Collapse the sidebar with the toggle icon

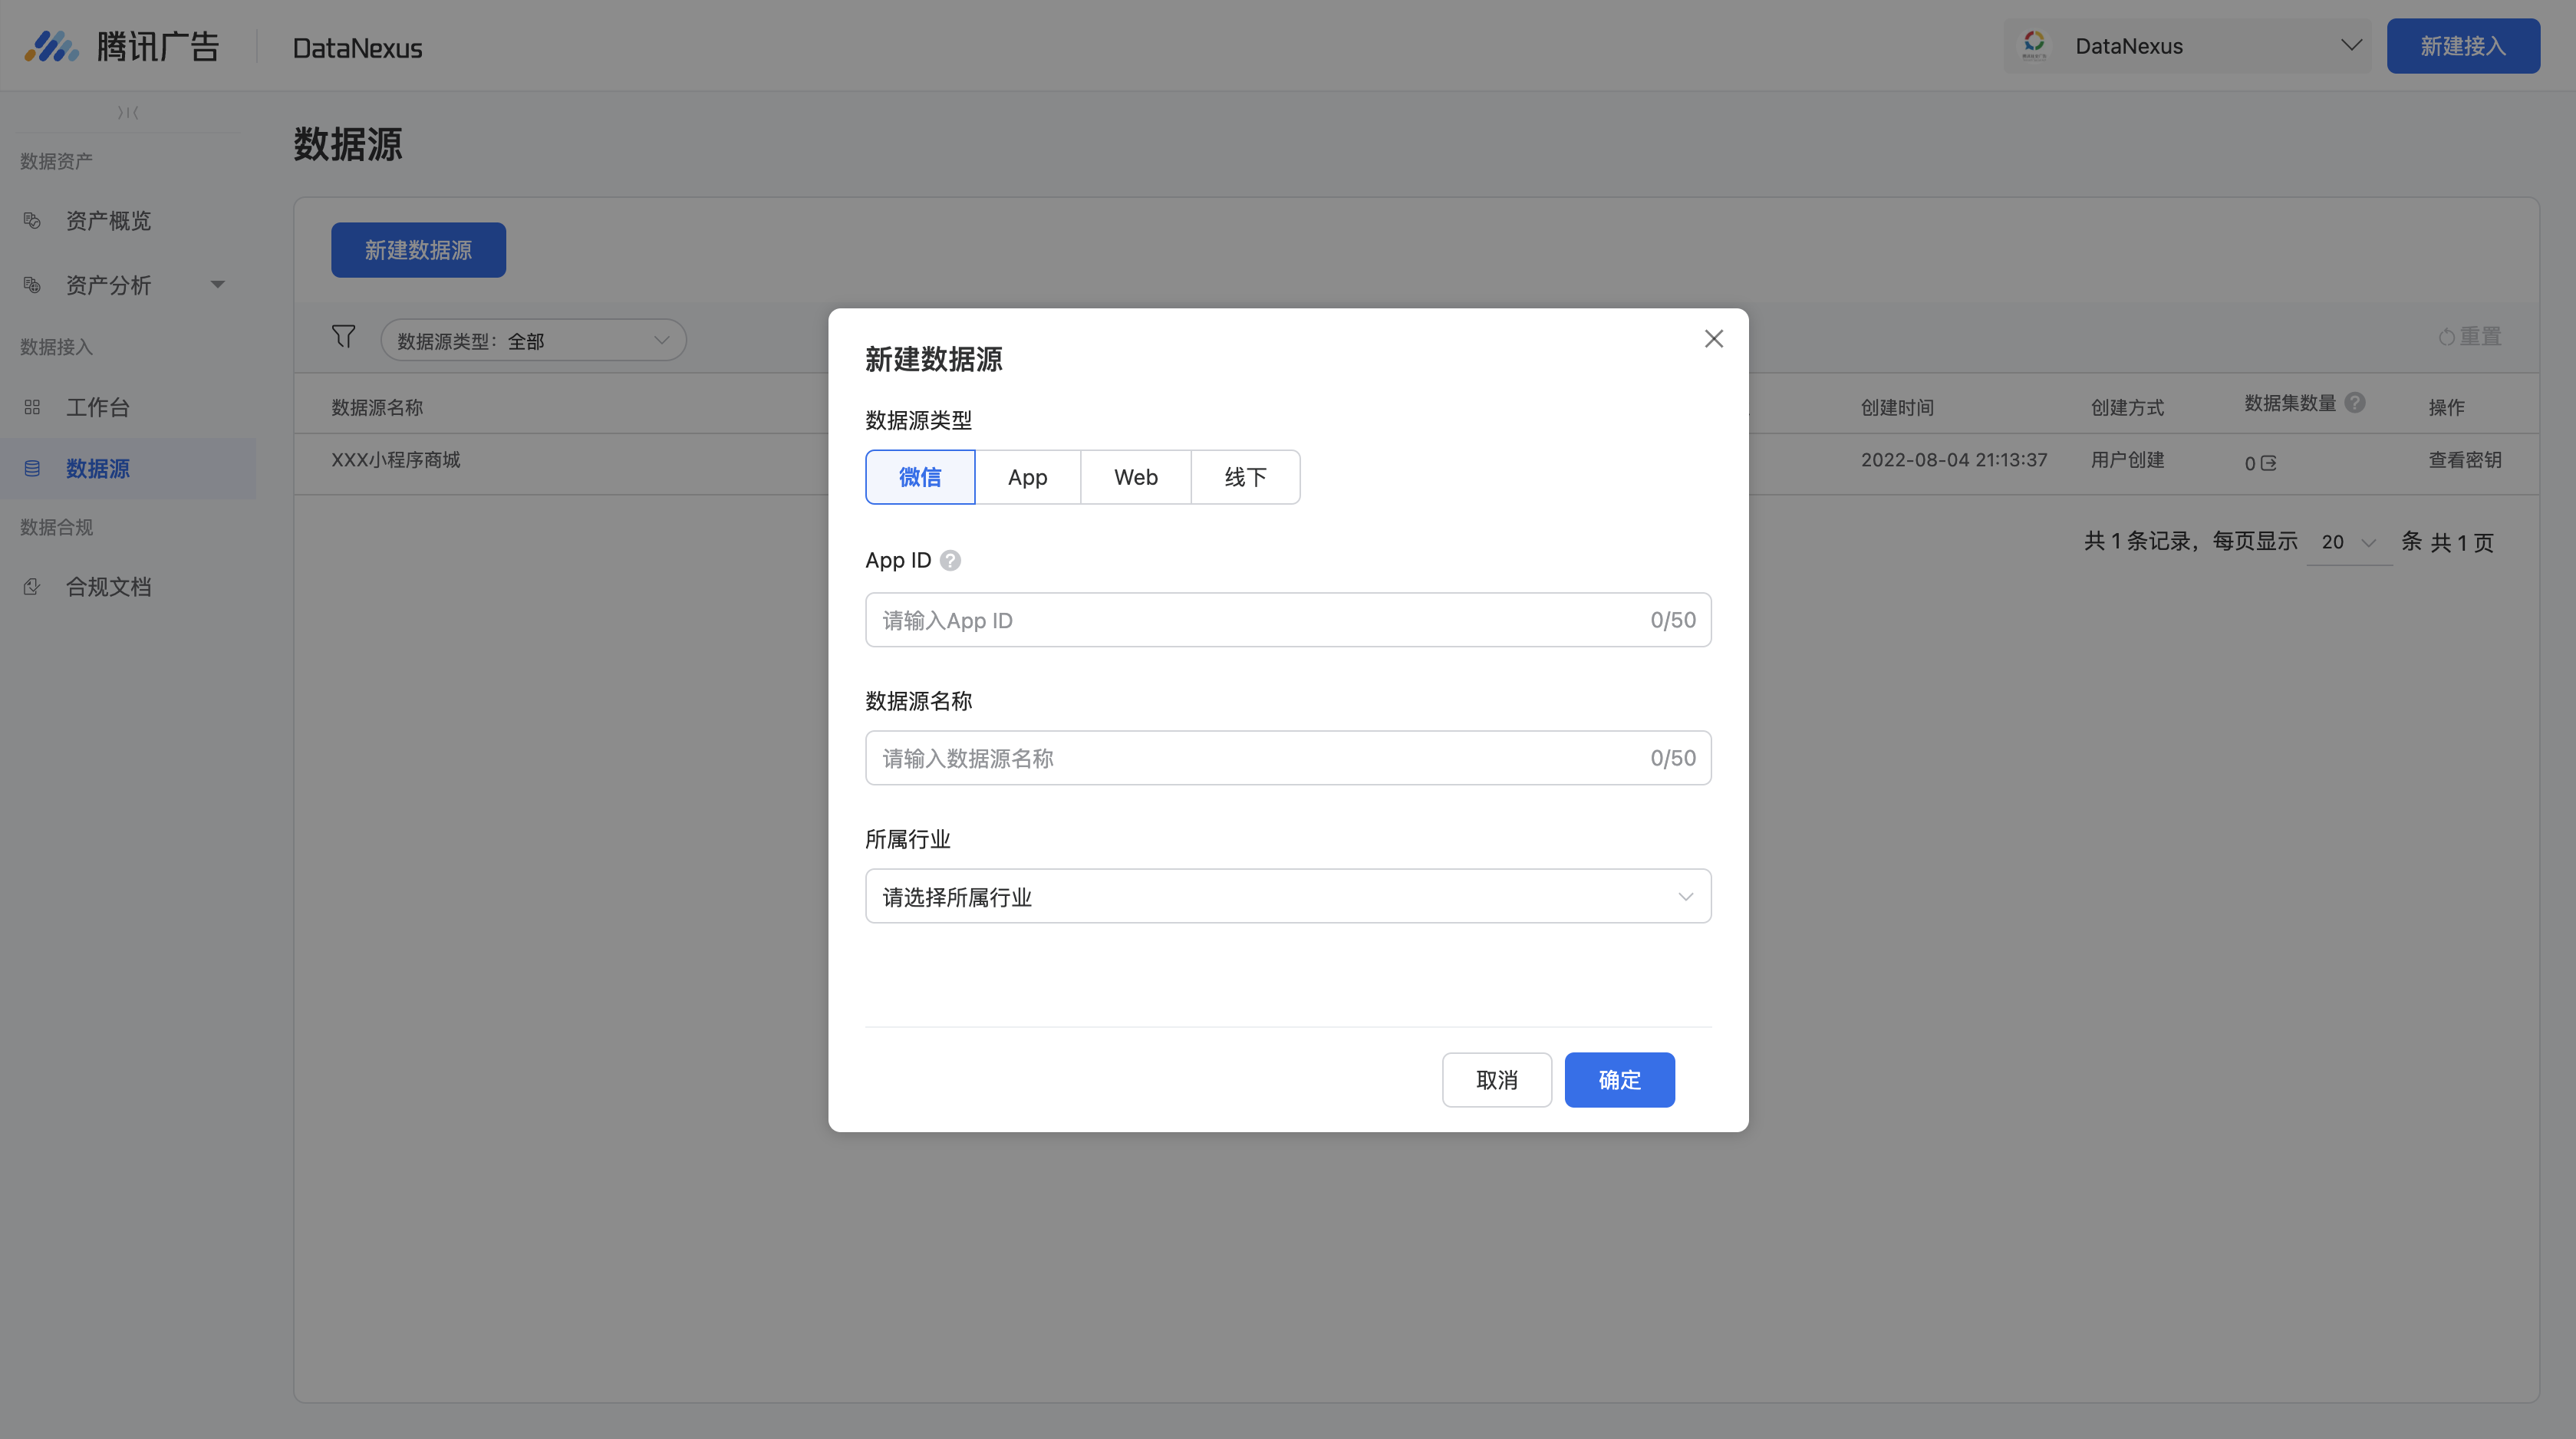click(x=128, y=112)
